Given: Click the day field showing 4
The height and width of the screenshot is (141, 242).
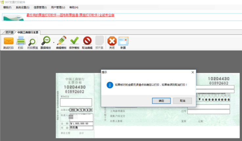Looking at the screenshot, I should coord(88,110).
